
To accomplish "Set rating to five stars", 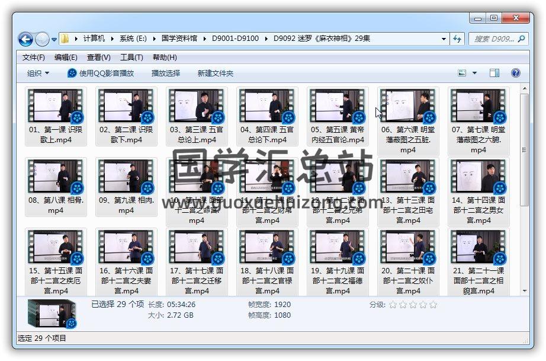I will click(433, 305).
